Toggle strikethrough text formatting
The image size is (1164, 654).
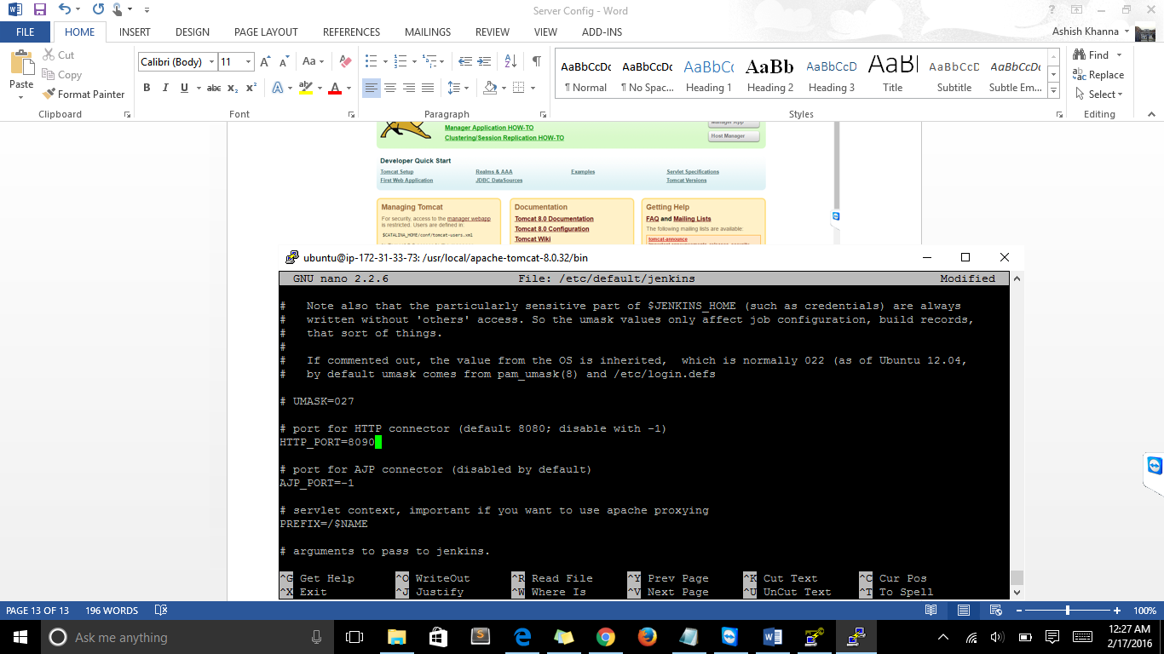tap(214, 88)
